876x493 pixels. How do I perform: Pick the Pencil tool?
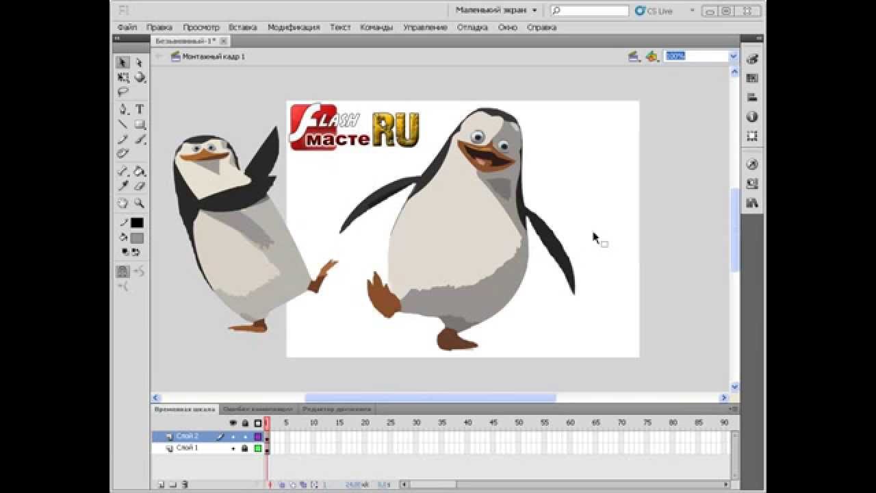(123, 139)
